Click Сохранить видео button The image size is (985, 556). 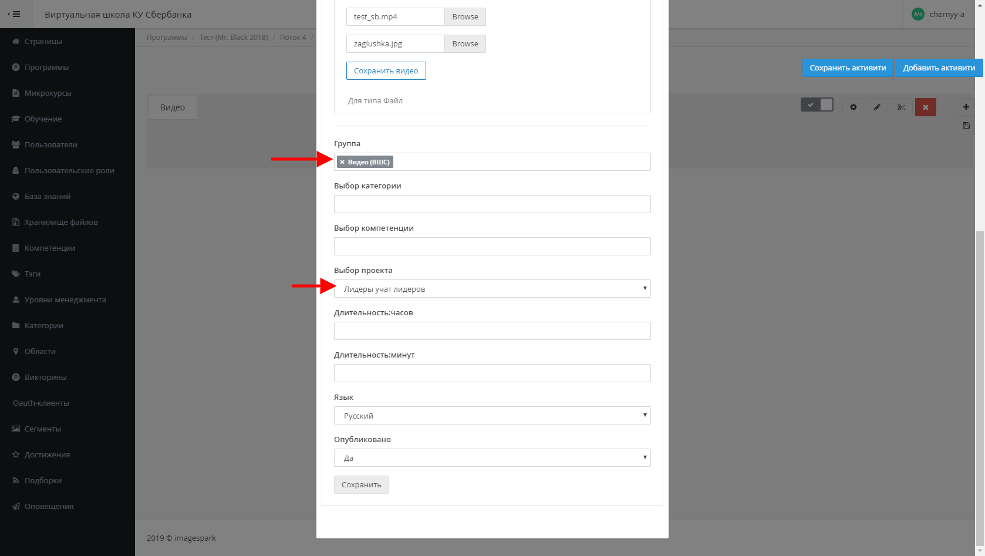point(386,70)
